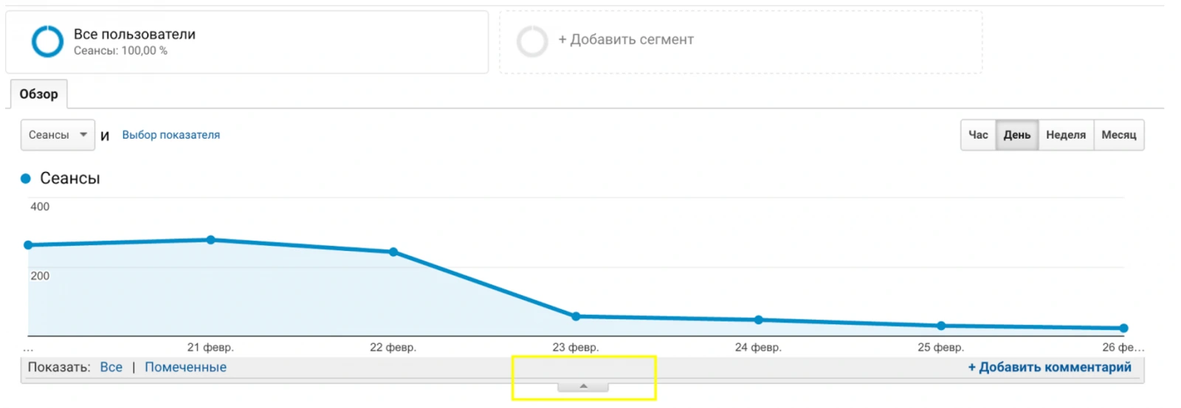Click the 23 февр. data point on chart
This screenshot has height=408, width=1181.
pyautogui.click(x=576, y=317)
